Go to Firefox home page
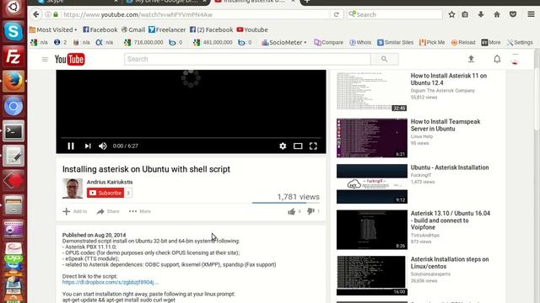Viewport: 540px width, 303px height. tap(497, 14)
